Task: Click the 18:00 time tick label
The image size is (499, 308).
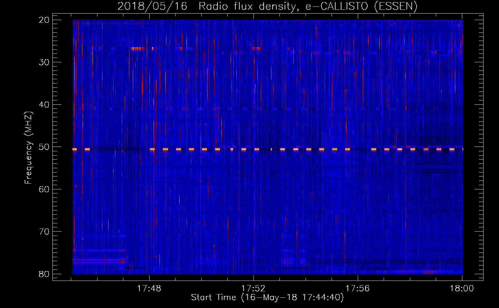Action: pyautogui.click(x=462, y=289)
